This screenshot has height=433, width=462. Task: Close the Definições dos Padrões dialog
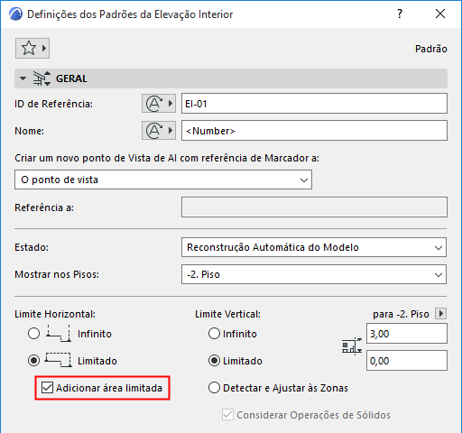point(440,14)
